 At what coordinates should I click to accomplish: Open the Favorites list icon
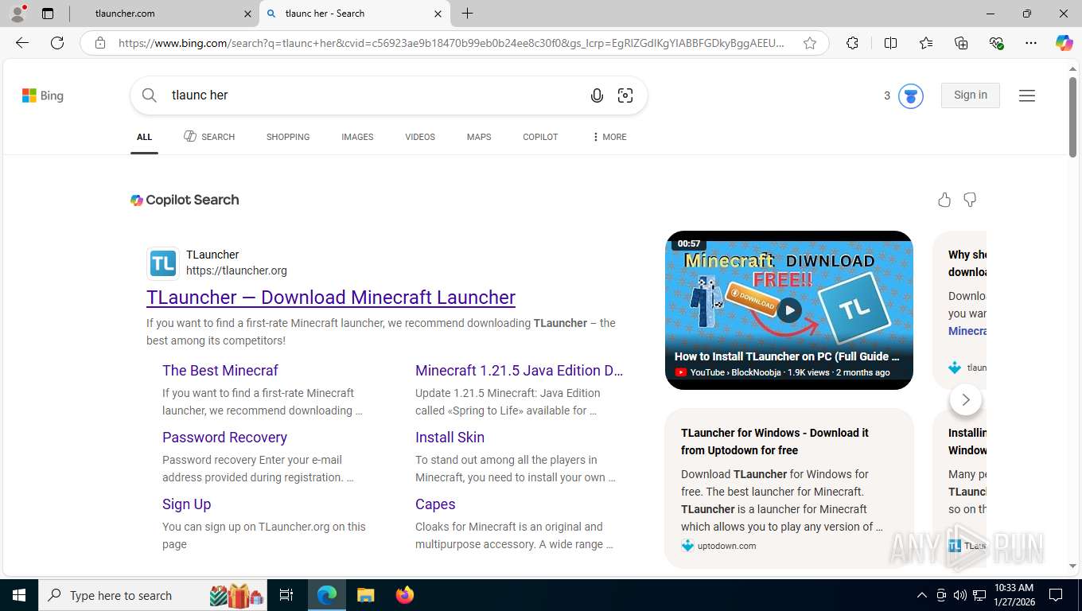(x=926, y=43)
